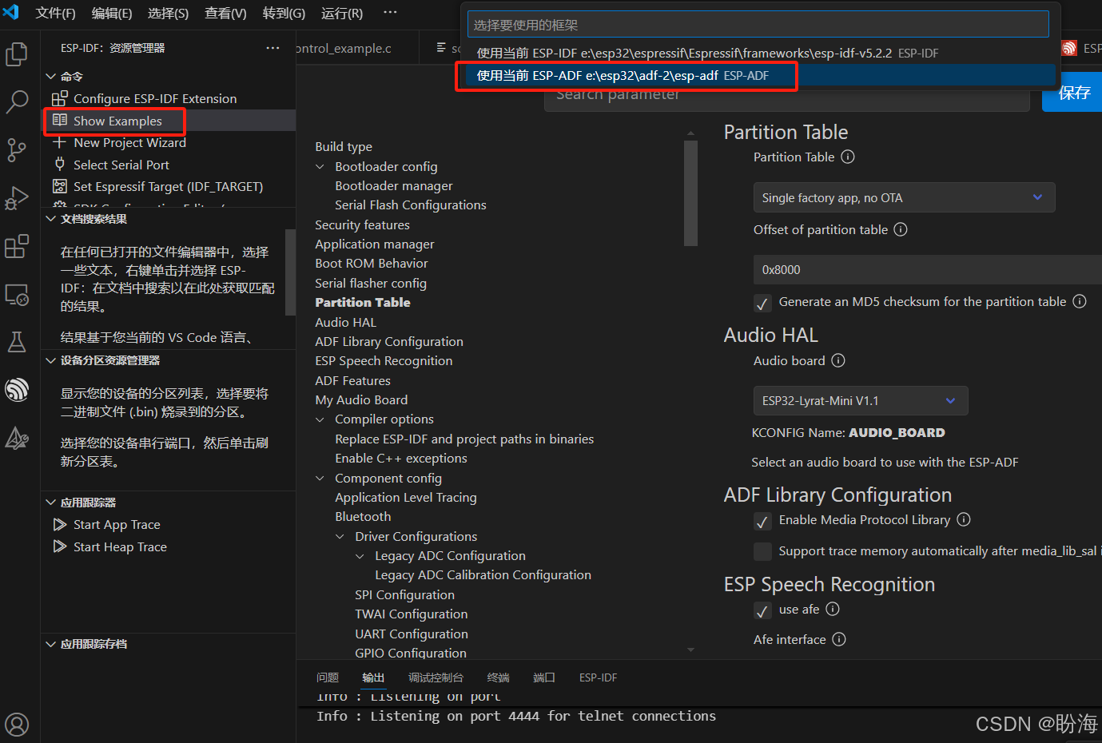Screen dimensions: 1102x743
Task: Click the Select Serial Port plug icon
Action: click(x=59, y=165)
